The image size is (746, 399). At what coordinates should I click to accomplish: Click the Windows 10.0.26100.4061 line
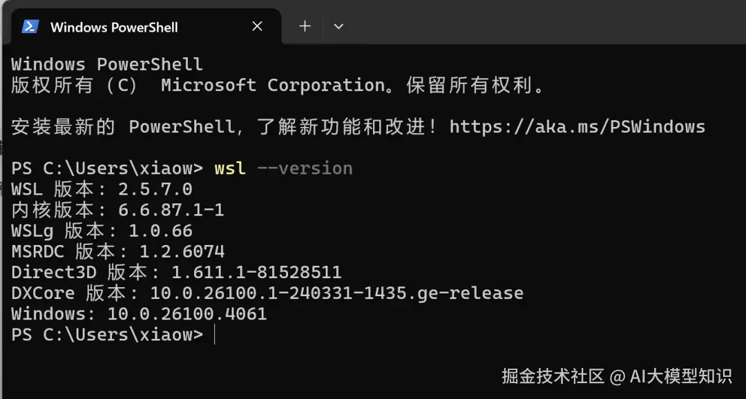pos(139,314)
